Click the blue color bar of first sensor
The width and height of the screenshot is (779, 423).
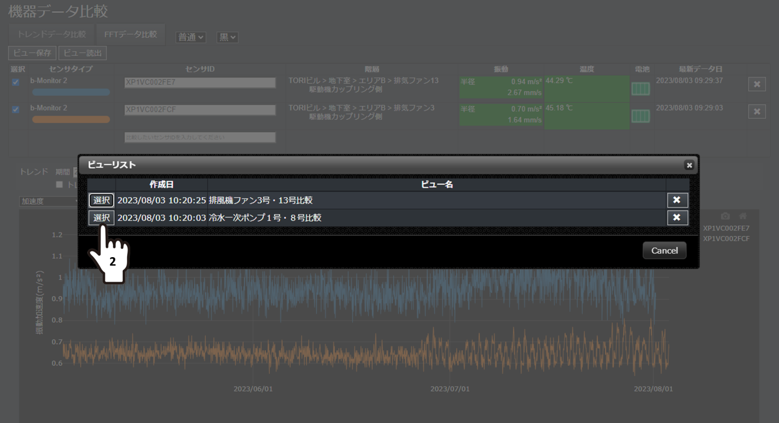point(71,92)
